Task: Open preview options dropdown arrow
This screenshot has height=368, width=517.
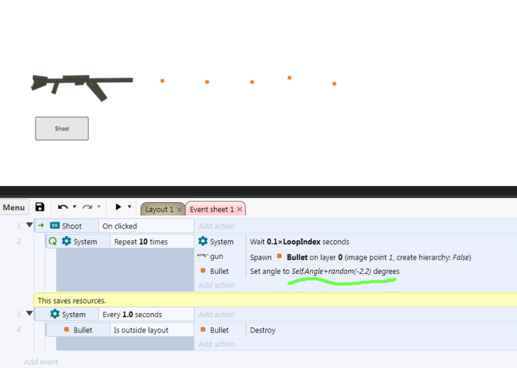Action: point(130,207)
